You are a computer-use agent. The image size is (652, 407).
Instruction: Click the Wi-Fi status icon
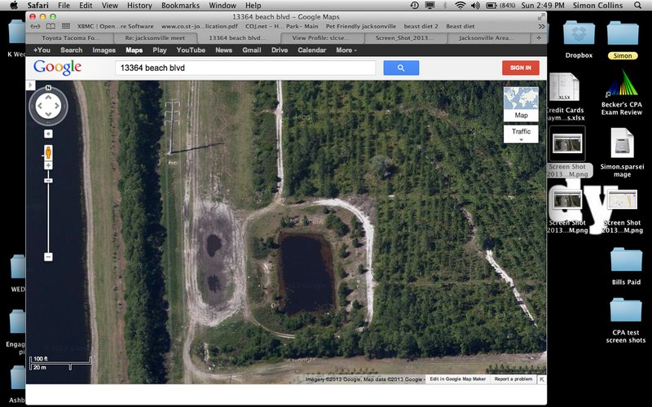point(460,6)
